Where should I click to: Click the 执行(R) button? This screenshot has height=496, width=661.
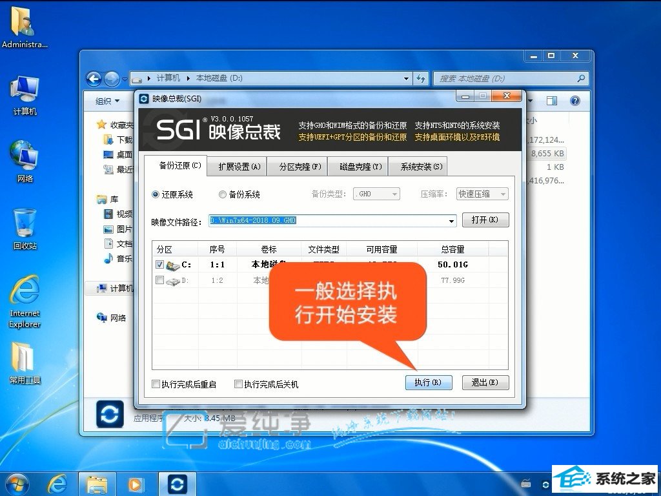(429, 382)
